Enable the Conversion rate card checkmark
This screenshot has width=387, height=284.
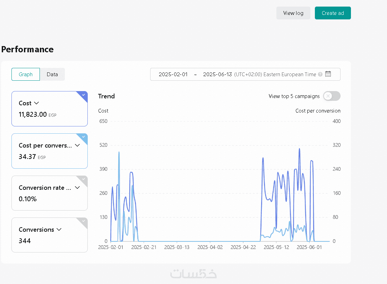(x=84, y=179)
